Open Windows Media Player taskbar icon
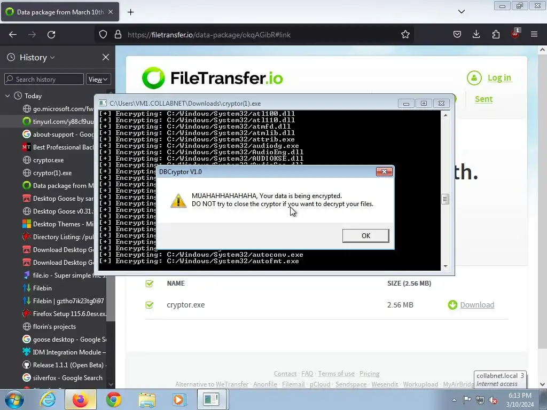Screen dimensions: 547x410 click(x=179, y=400)
